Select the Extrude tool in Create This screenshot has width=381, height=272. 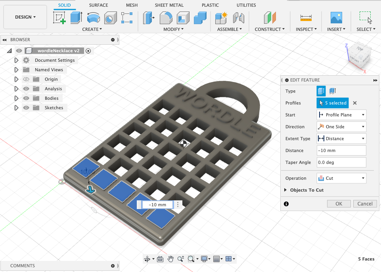[76, 18]
